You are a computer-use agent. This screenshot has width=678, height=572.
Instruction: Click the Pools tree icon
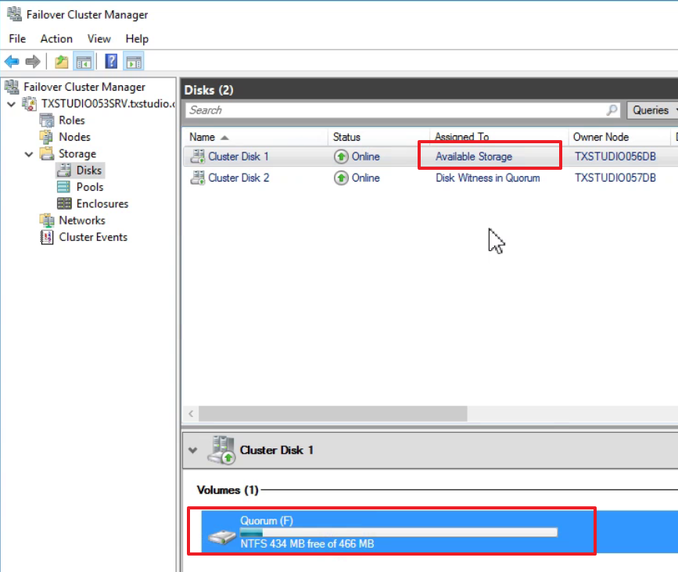[x=64, y=187]
